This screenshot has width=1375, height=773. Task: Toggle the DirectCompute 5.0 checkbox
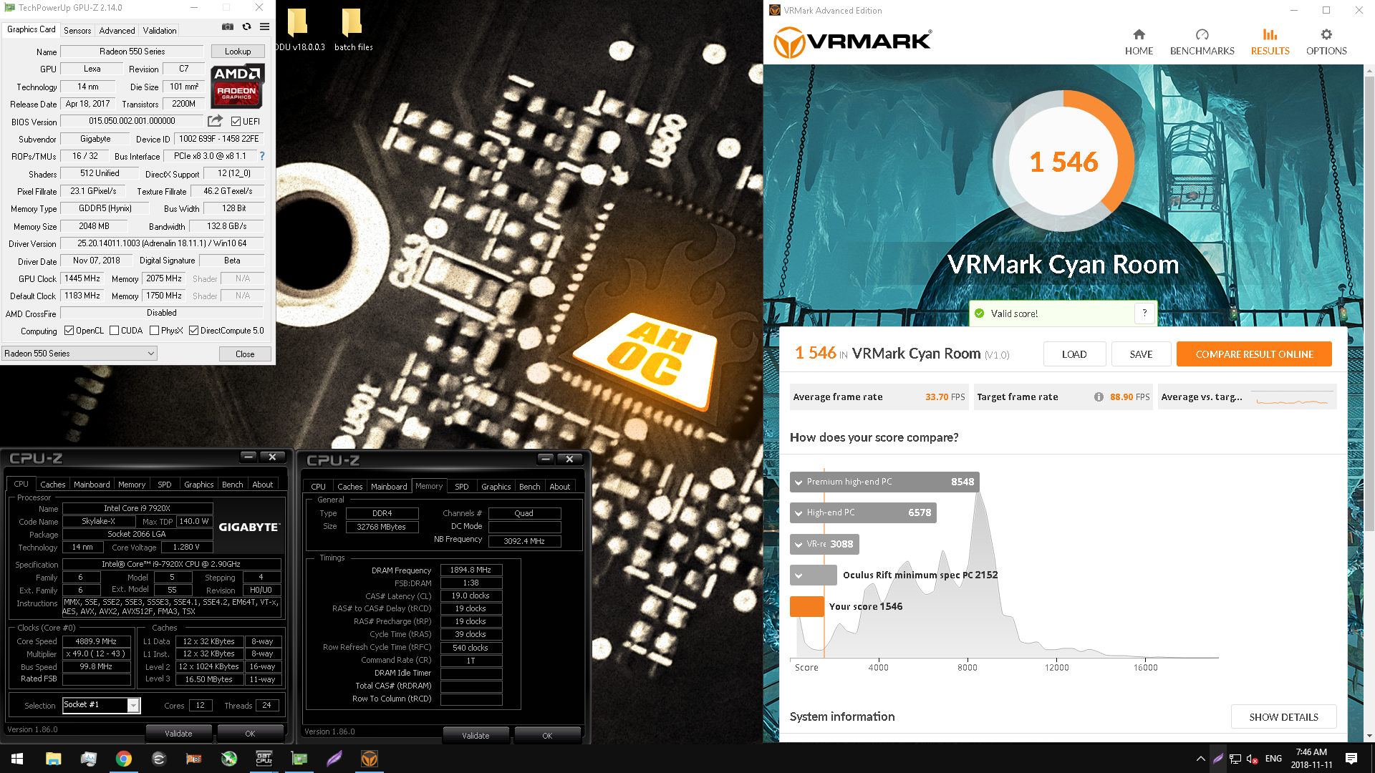193,331
